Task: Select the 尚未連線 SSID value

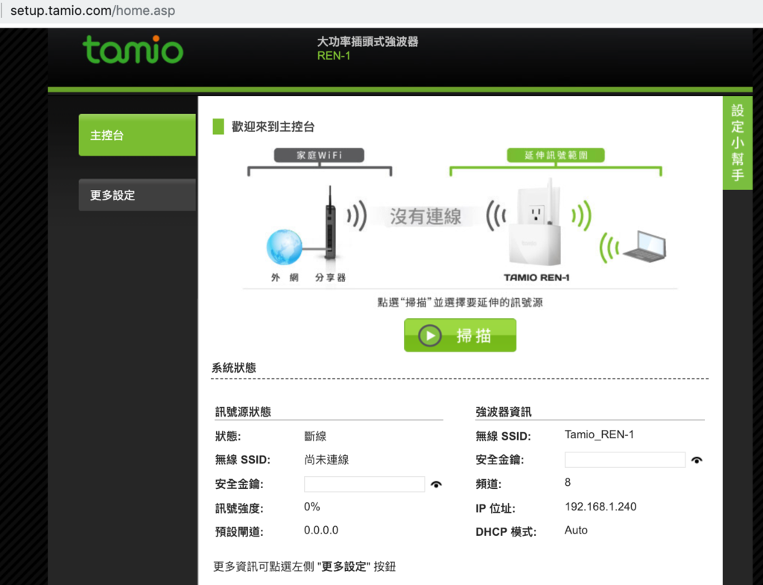Action: click(x=326, y=460)
